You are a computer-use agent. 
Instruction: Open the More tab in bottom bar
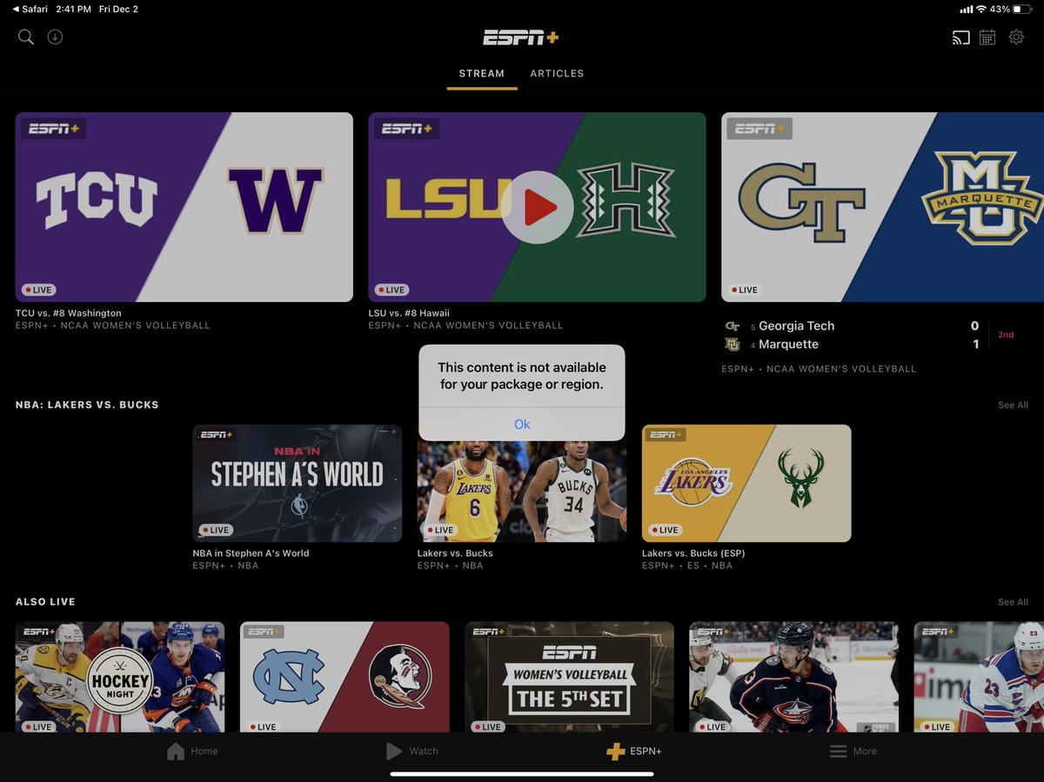click(x=853, y=752)
